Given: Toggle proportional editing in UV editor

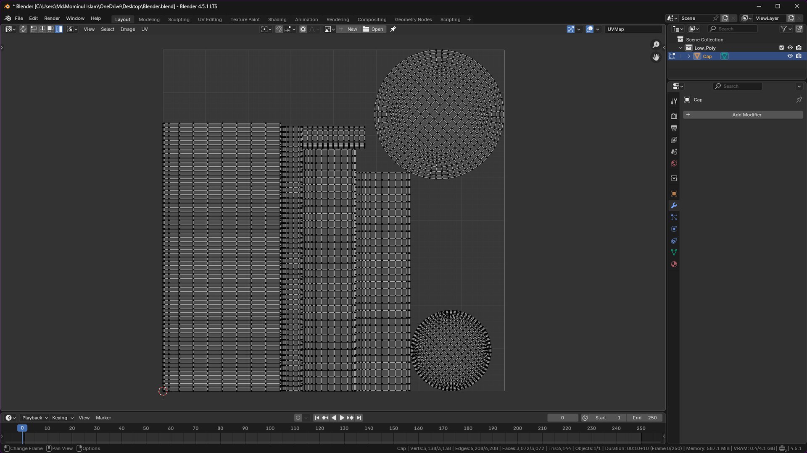Looking at the screenshot, I should coord(303,29).
